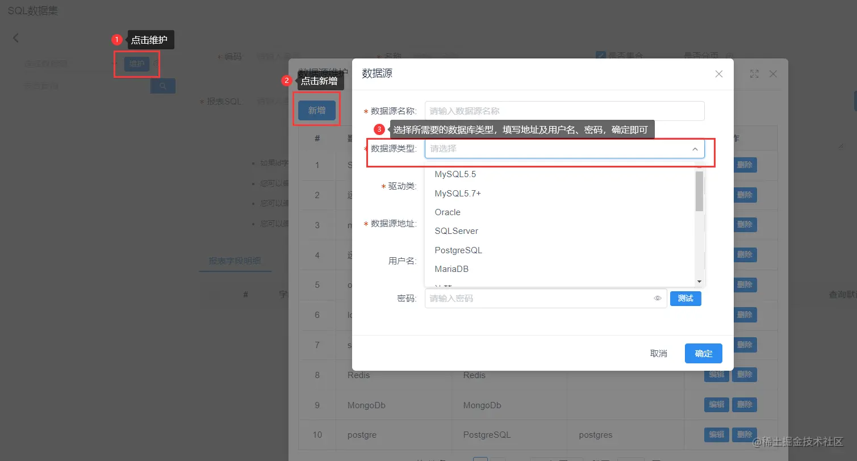Screen dimensions: 857x461
Task: Confirm with the 确定 button
Action: 704,353
